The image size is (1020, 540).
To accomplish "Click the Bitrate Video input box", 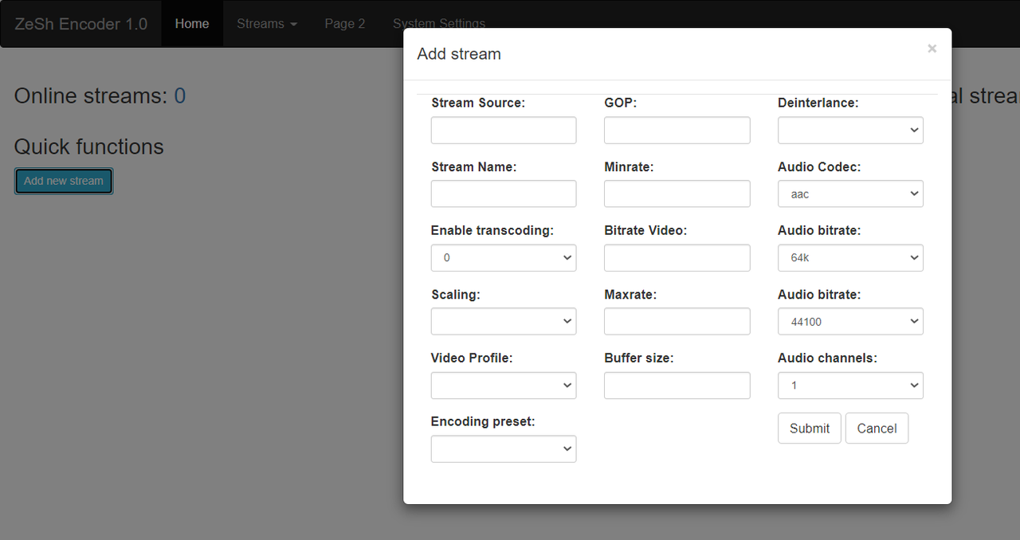I will click(677, 258).
